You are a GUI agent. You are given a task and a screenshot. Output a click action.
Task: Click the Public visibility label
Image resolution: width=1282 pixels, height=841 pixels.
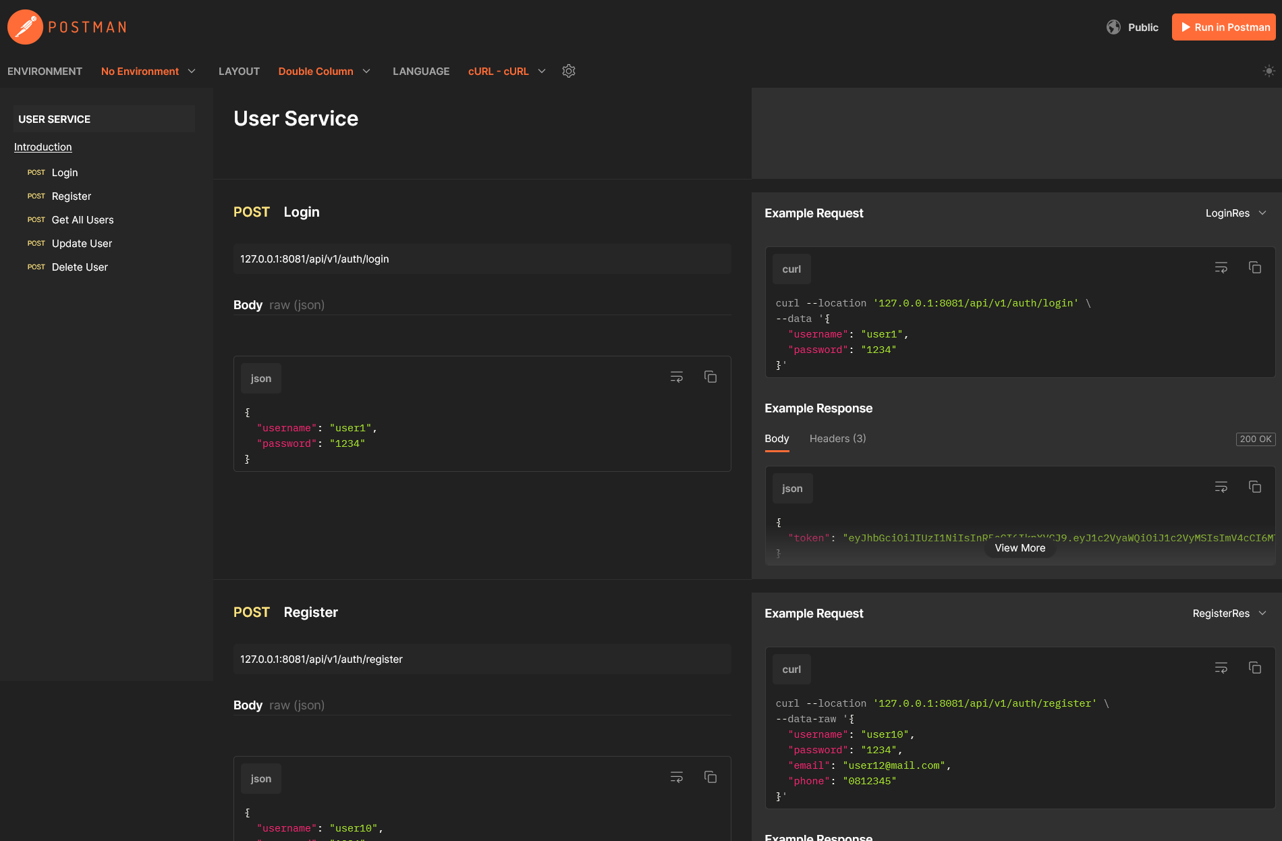click(1143, 27)
